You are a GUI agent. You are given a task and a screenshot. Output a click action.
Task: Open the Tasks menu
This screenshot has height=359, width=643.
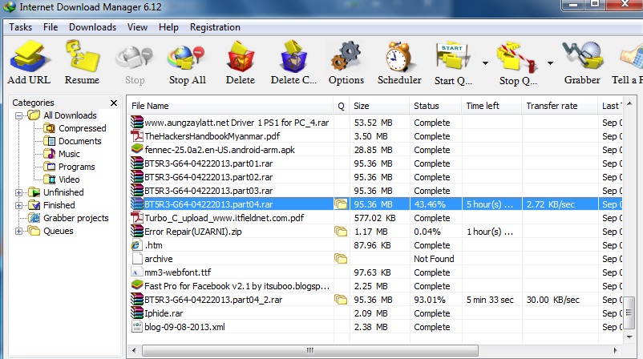[x=21, y=27]
